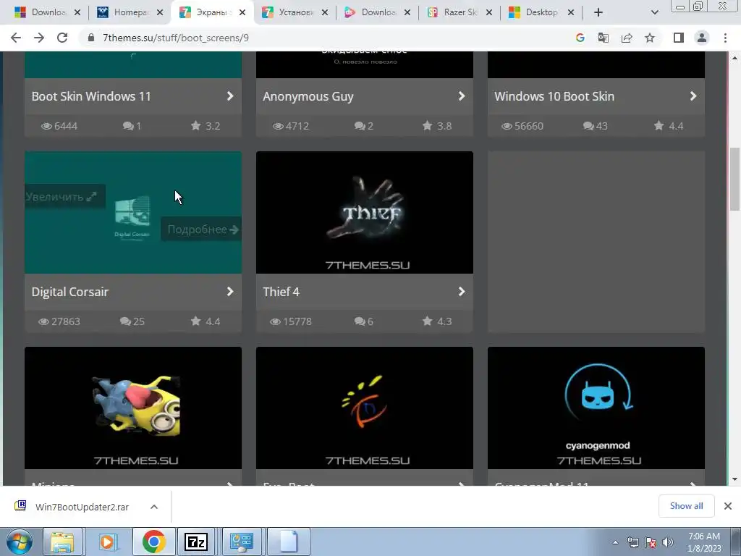
Task: Close the Razer Skin tab
Action: pos(489,13)
